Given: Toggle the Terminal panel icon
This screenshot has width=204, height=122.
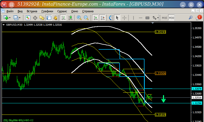Looking at the screenshot, I should coord(49,18).
